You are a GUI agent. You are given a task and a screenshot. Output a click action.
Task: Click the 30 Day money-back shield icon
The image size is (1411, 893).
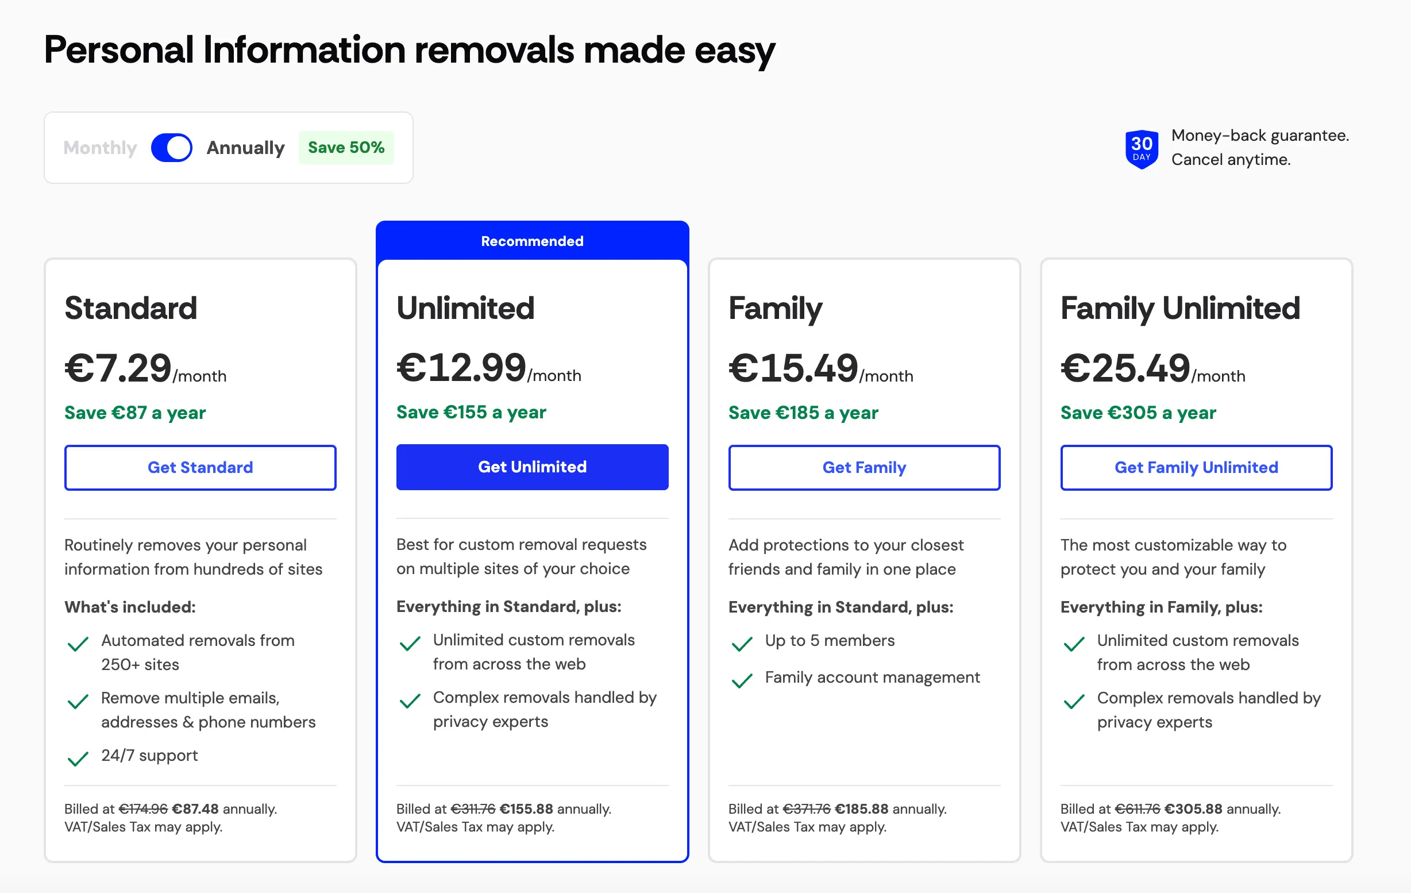coord(1141,149)
